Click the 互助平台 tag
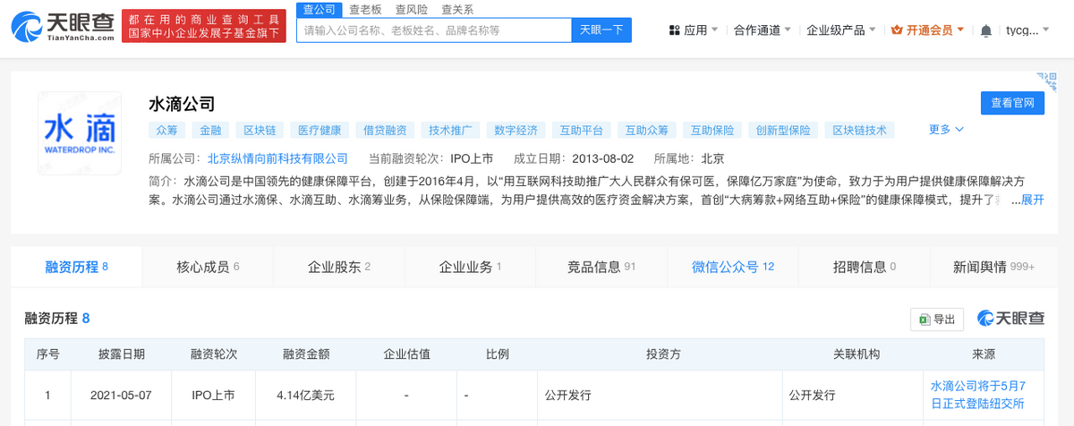 pos(582,130)
